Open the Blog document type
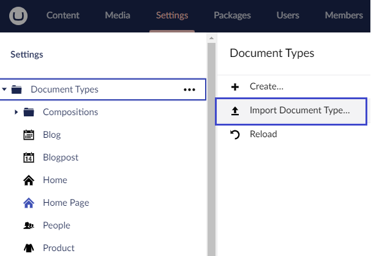This screenshot has width=371, height=256. [52, 135]
